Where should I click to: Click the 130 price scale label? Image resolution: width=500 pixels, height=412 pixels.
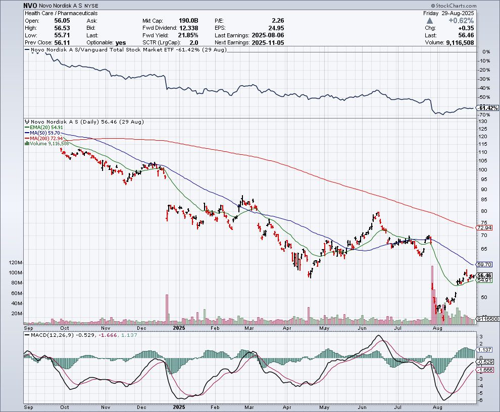[483, 122]
